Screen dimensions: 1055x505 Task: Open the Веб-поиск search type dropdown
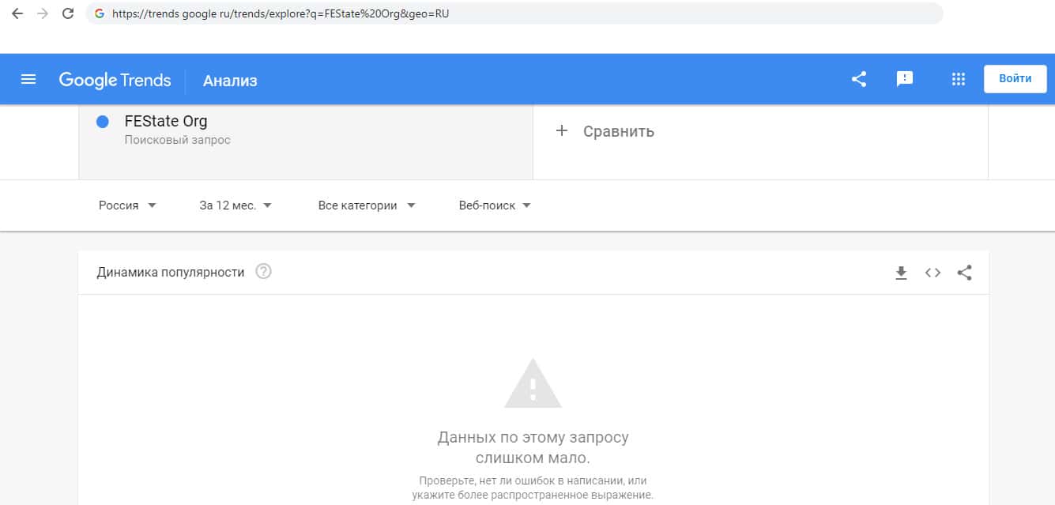click(495, 205)
